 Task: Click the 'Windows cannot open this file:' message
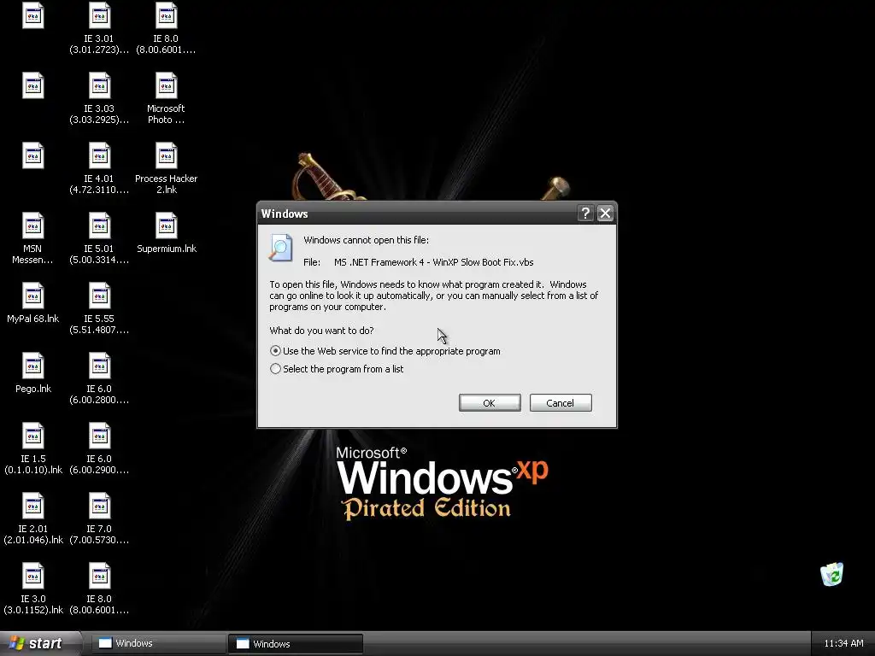pos(366,240)
